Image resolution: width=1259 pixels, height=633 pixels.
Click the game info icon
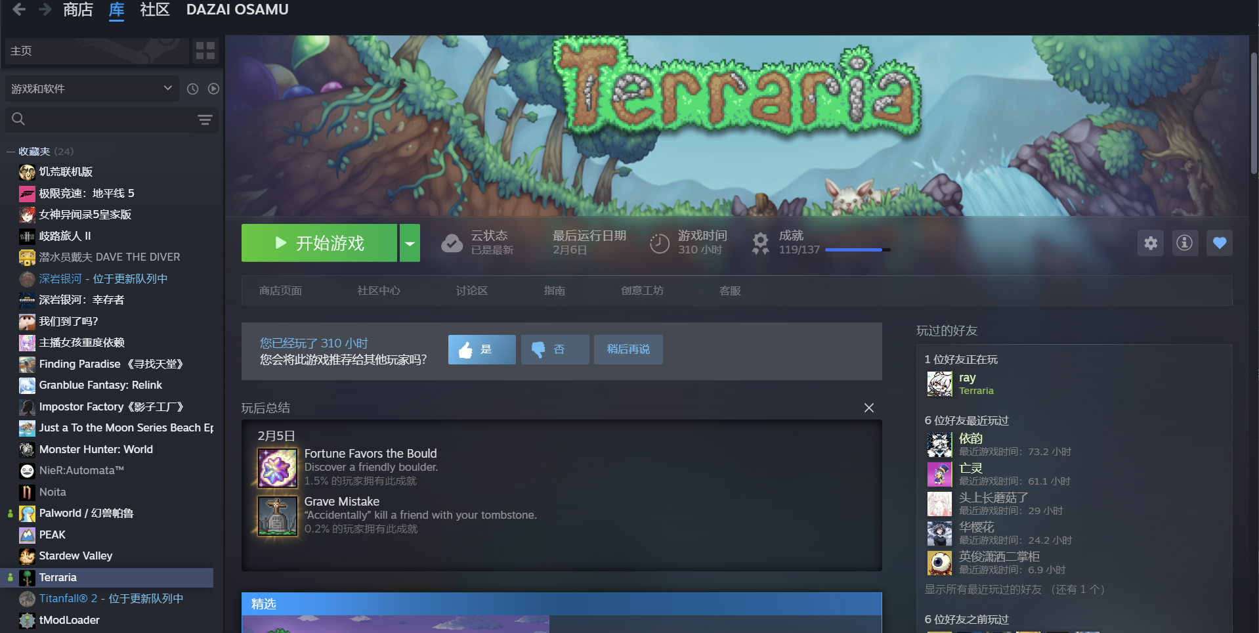(1184, 243)
